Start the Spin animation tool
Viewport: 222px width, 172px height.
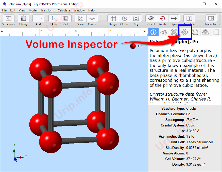pos(174,18)
